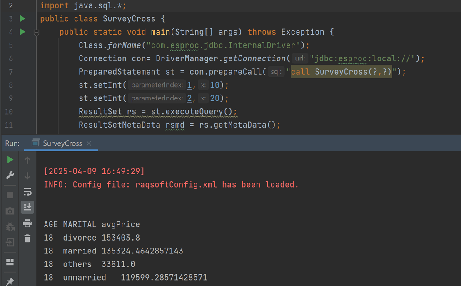
Task: Clear console with the trash icon
Action: tap(27, 238)
